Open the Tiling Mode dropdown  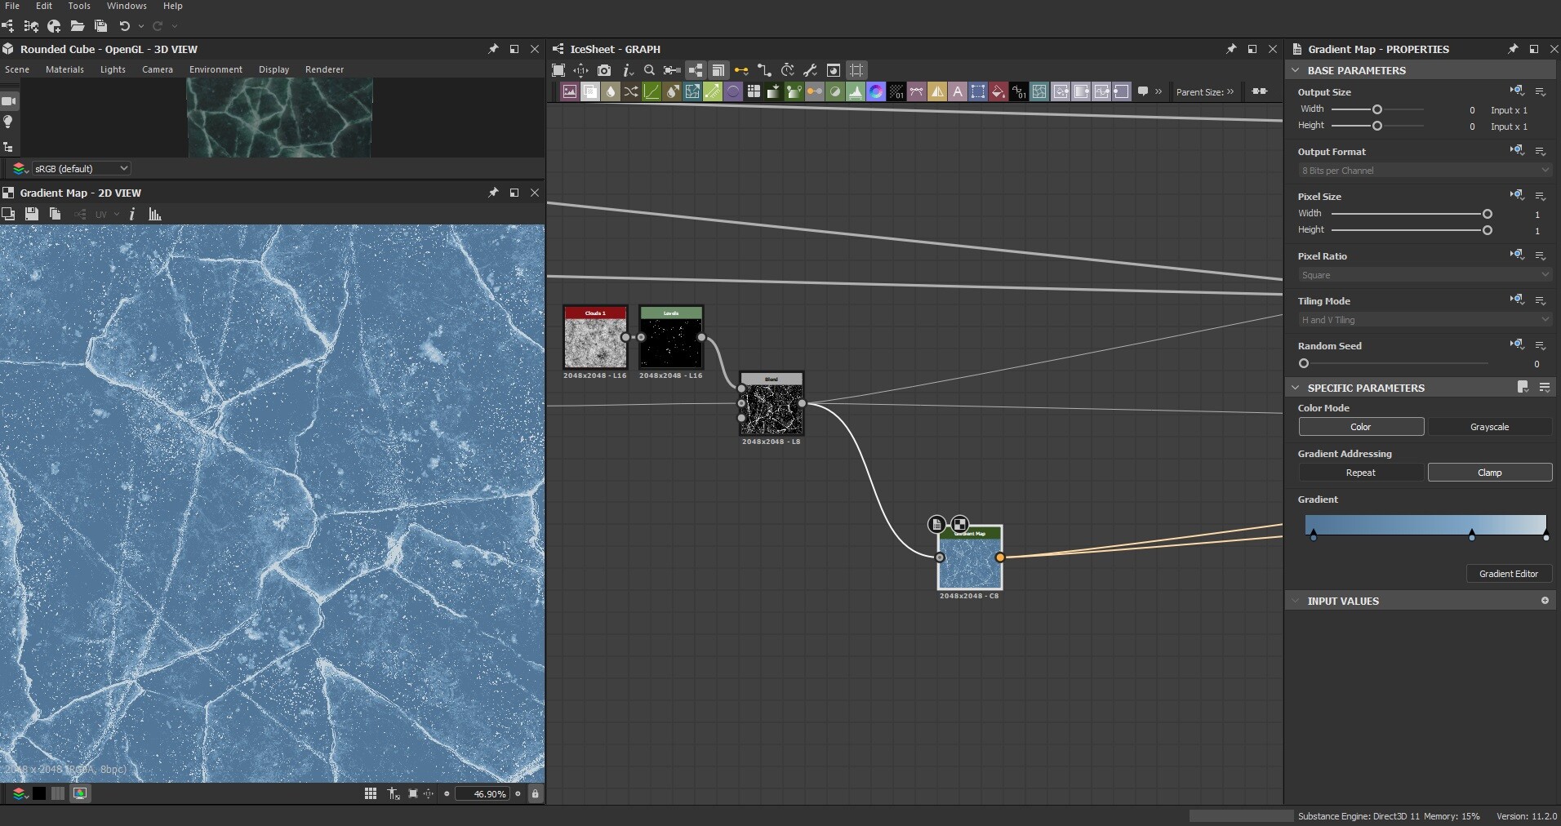1424,320
